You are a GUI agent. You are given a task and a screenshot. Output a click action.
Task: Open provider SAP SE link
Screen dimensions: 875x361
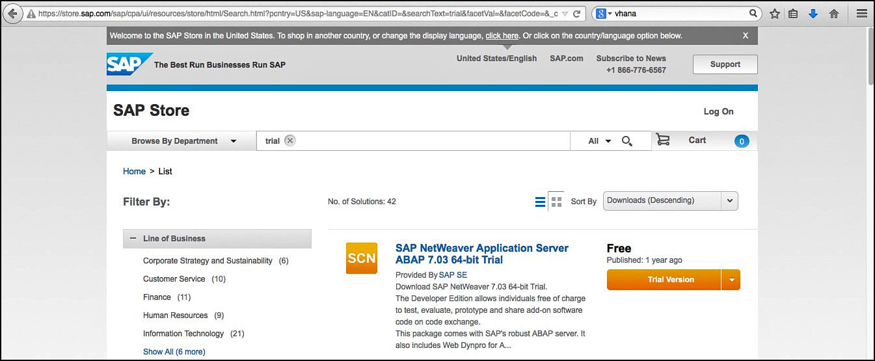pos(453,275)
